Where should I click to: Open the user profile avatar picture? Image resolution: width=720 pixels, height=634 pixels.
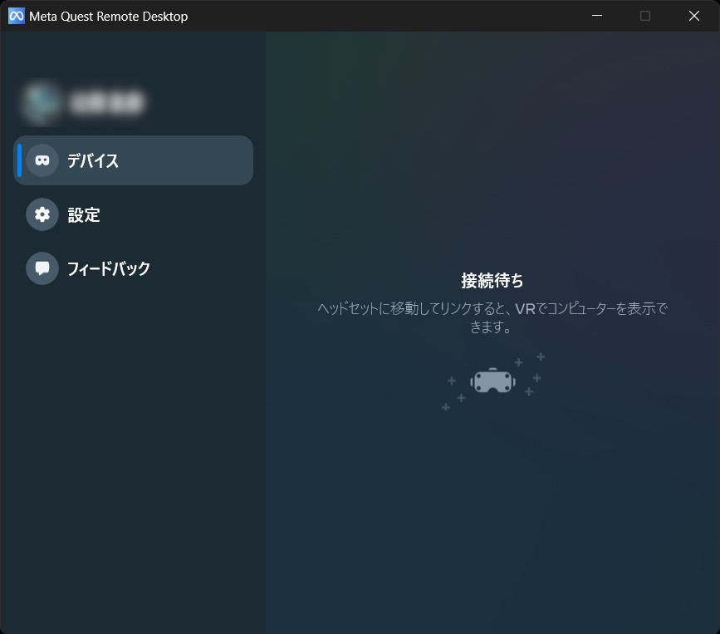(42, 101)
